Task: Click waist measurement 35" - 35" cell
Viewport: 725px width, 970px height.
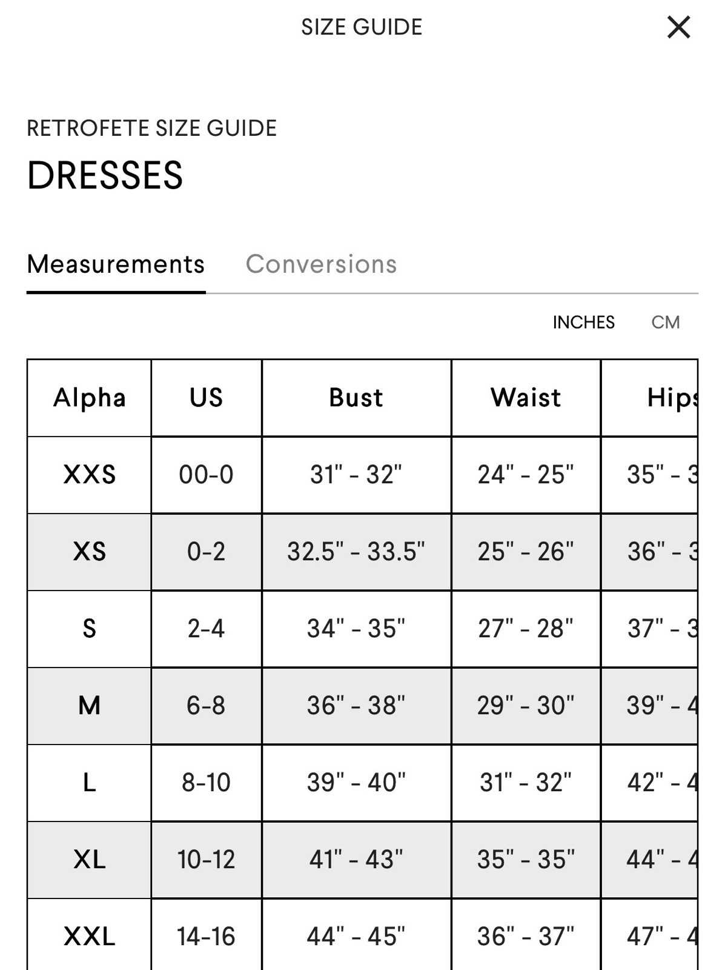Action: point(526,860)
